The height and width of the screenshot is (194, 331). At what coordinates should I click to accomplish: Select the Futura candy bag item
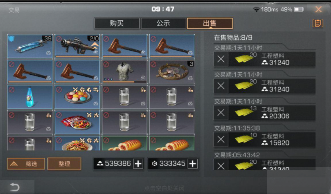point(77,123)
